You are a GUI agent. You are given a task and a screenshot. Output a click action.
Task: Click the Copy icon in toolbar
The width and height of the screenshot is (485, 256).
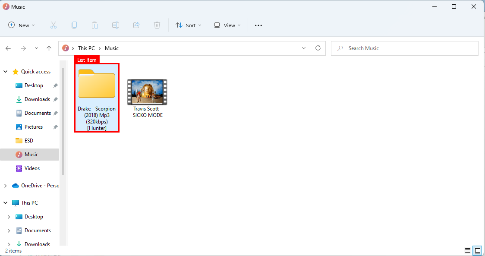click(74, 25)
